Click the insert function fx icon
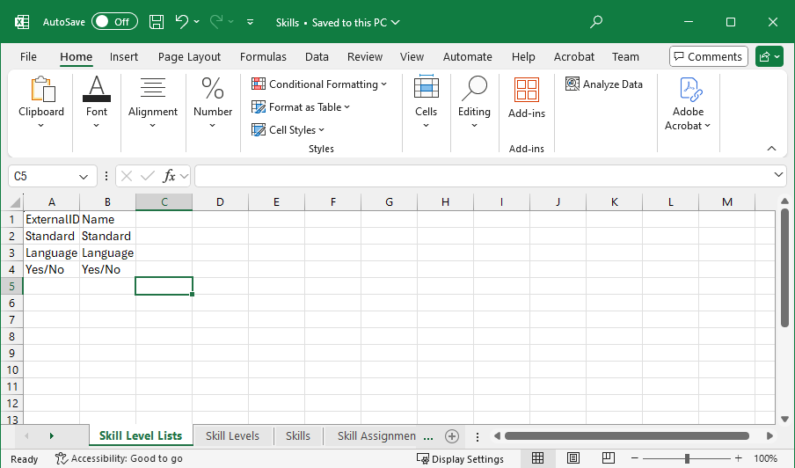Screen dimensions: 795x468 tap(170, 176)
